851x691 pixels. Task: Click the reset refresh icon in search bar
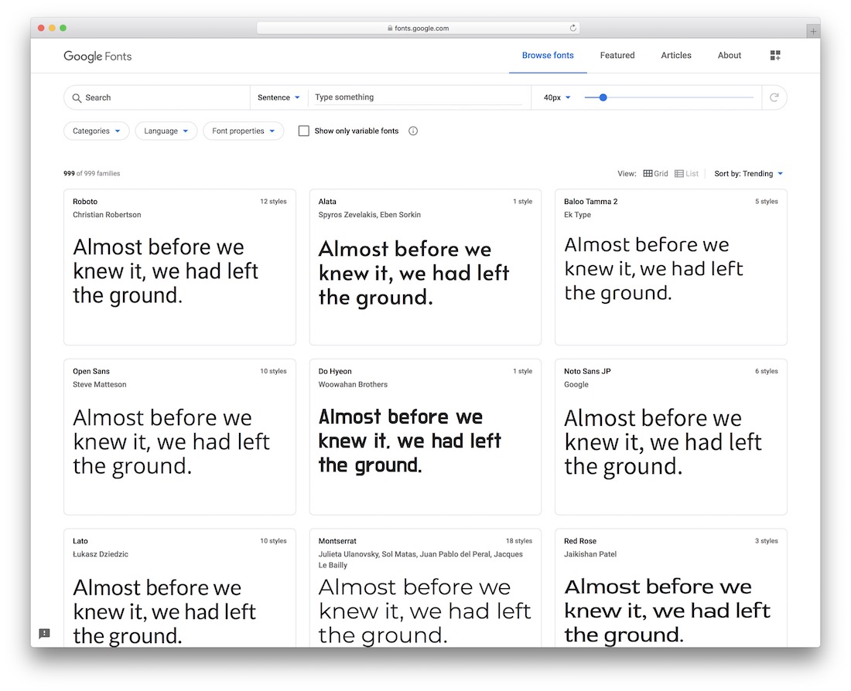[x=774, y=97]
